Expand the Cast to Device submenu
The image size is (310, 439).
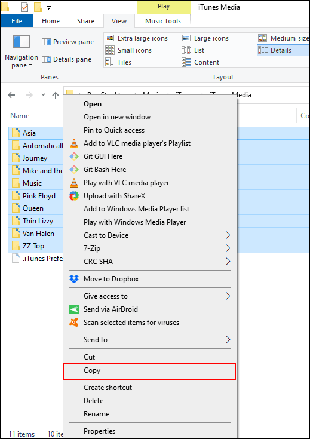(150, 235)
